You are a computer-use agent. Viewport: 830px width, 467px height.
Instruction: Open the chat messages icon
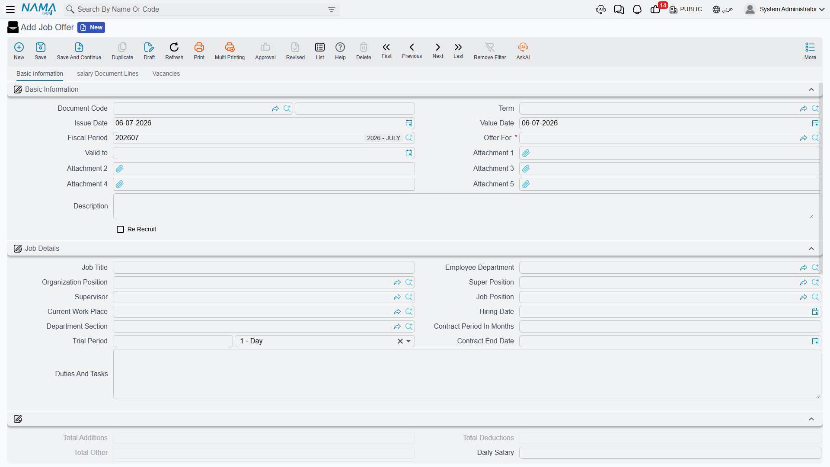619,10
